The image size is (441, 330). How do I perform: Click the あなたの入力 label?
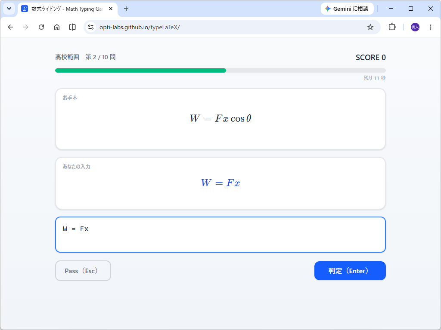click(77, 167)
